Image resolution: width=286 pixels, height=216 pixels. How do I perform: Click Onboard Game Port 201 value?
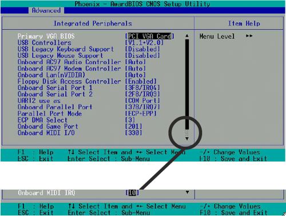(x=133, y=127)
